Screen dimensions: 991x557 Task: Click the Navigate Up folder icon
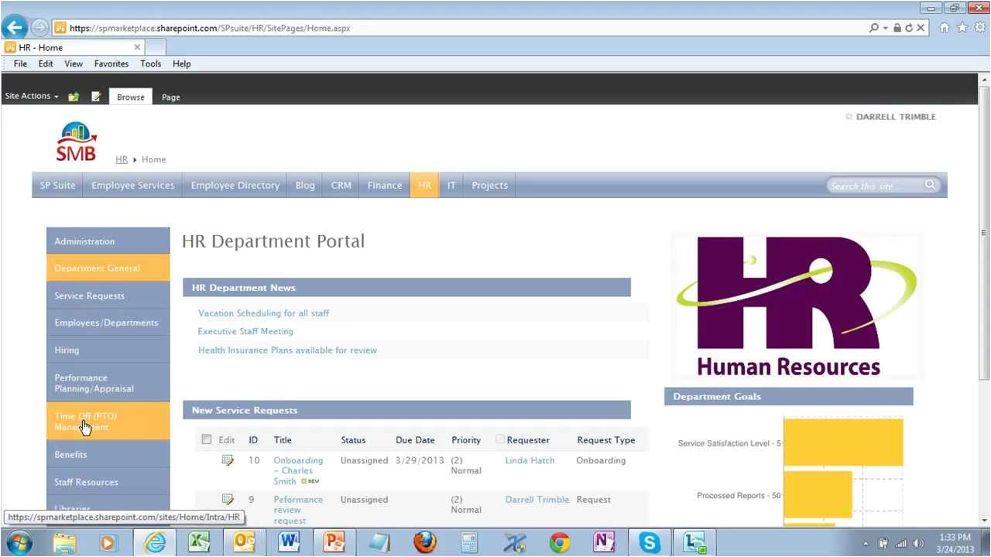point(74,97)
